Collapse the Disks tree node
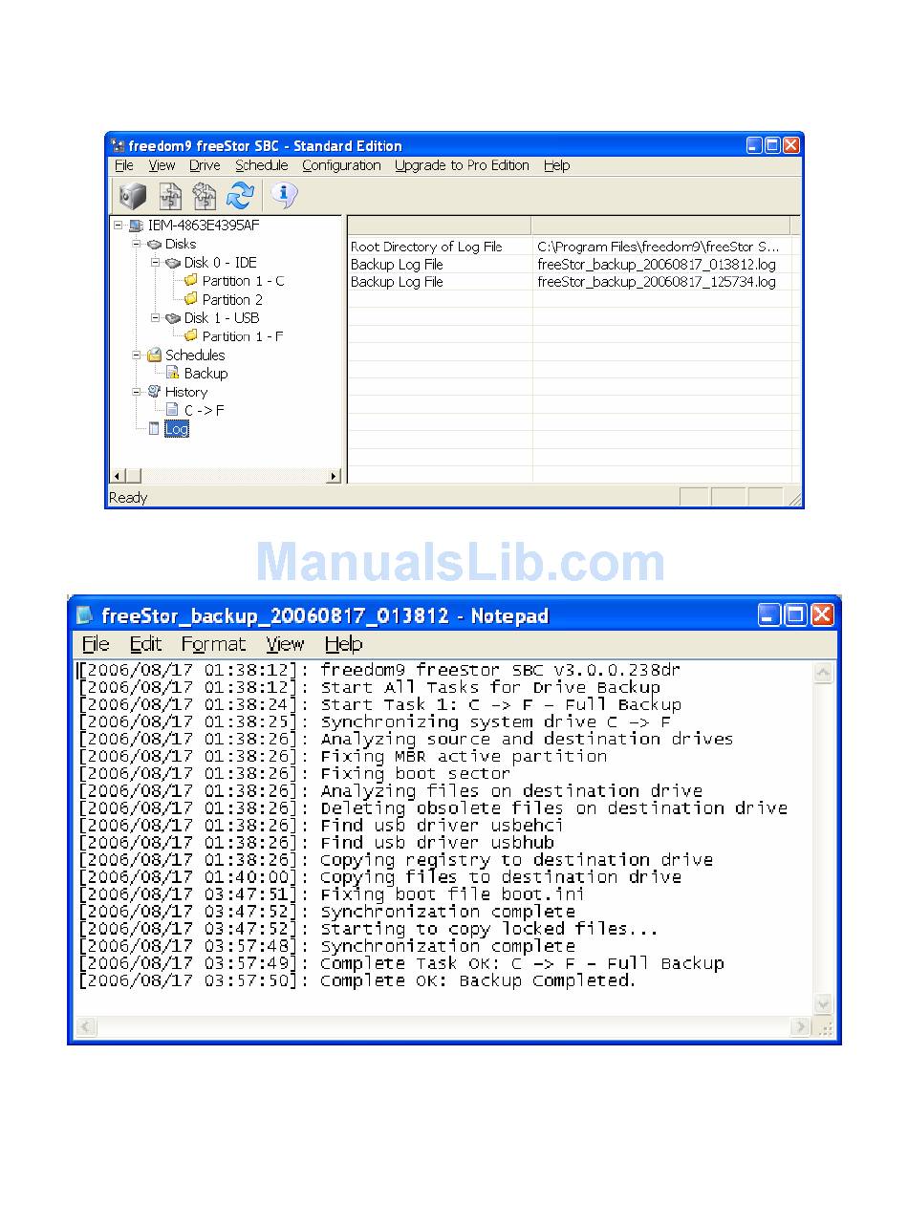 tap(137, 245)
